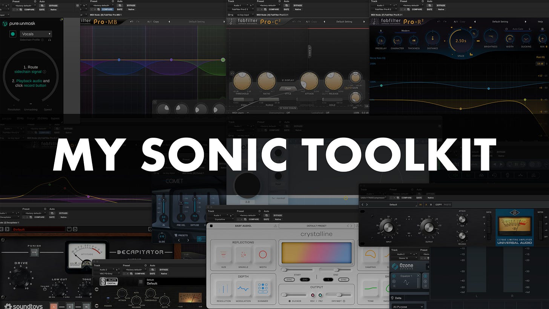
Task: Go to the previous preset in Pro-MB
Action: [169, 22]
